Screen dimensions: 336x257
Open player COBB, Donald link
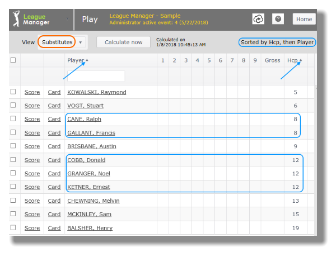click(x=86, y=160)
